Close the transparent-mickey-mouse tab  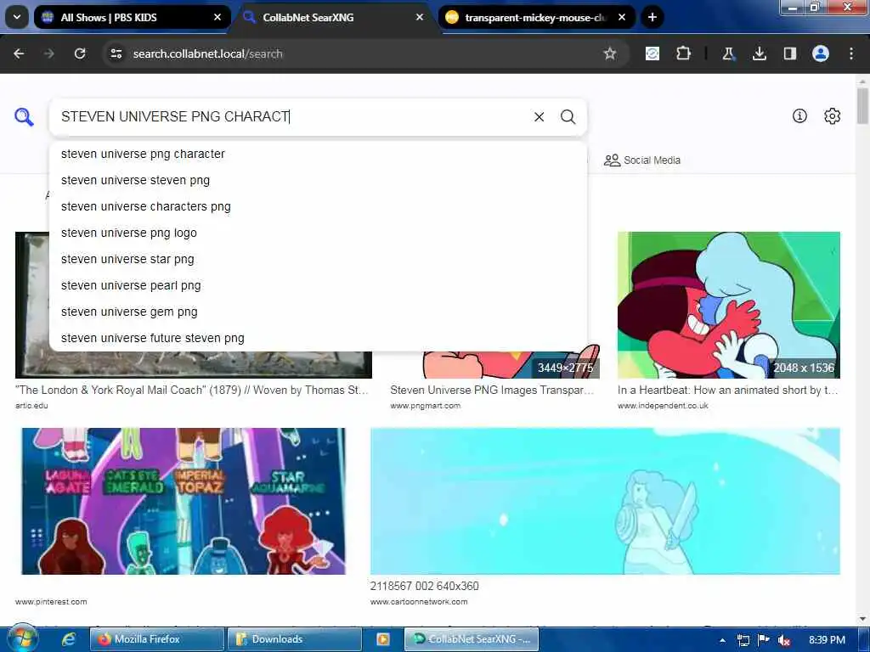point(622,17)
